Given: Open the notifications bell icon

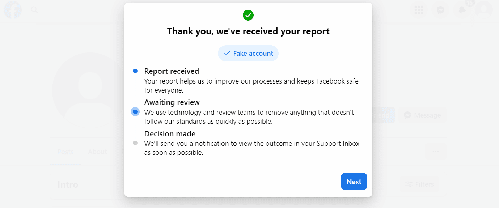Looking at the screenshot, I should pos(462,10).
